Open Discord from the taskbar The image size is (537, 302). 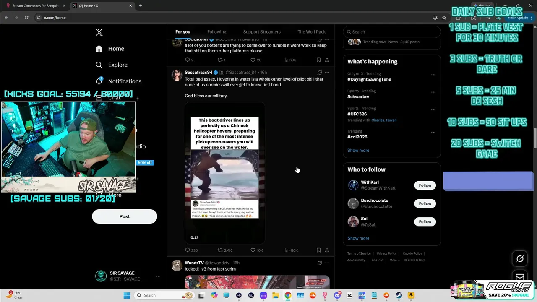[x=337, y=295]
